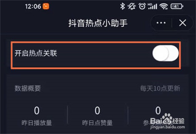
Task: Tap the zero above 昨日点赞量
Action: (97, 111)
